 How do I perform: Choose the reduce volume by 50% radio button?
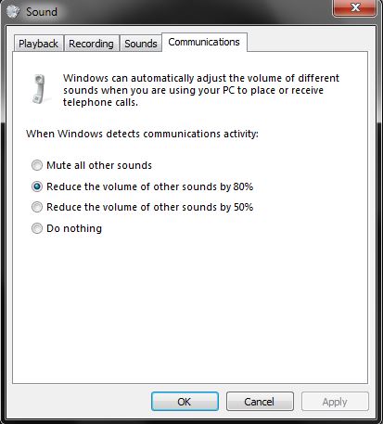37,207
